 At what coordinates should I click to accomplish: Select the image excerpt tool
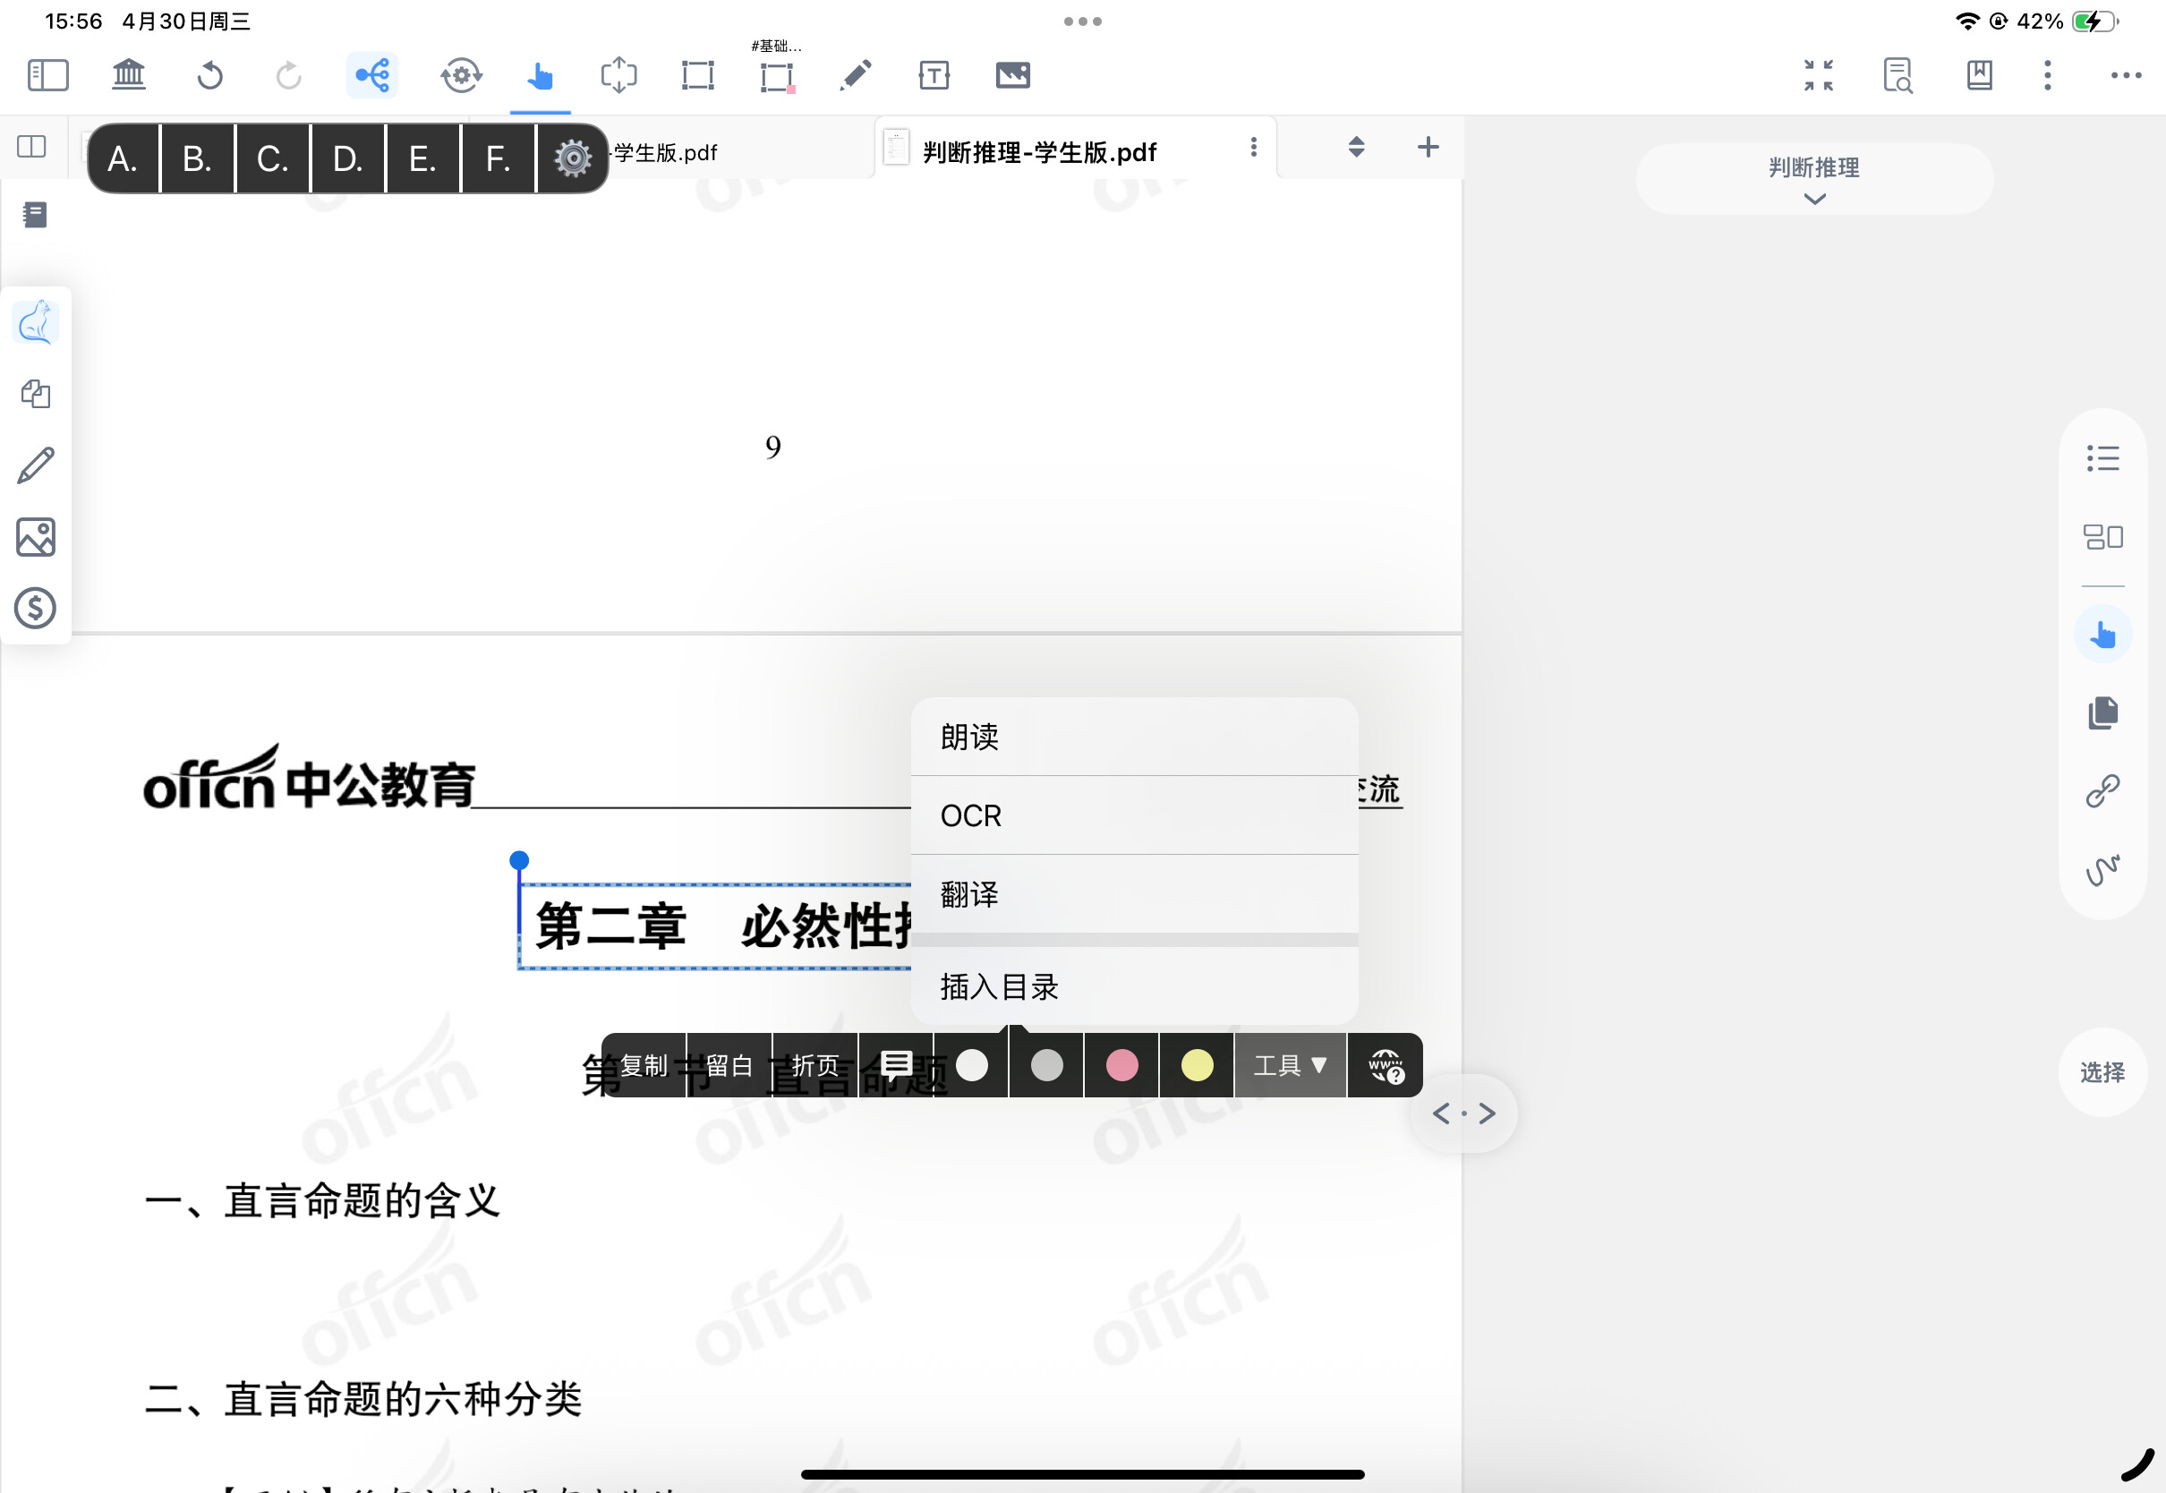[1013, 75]
